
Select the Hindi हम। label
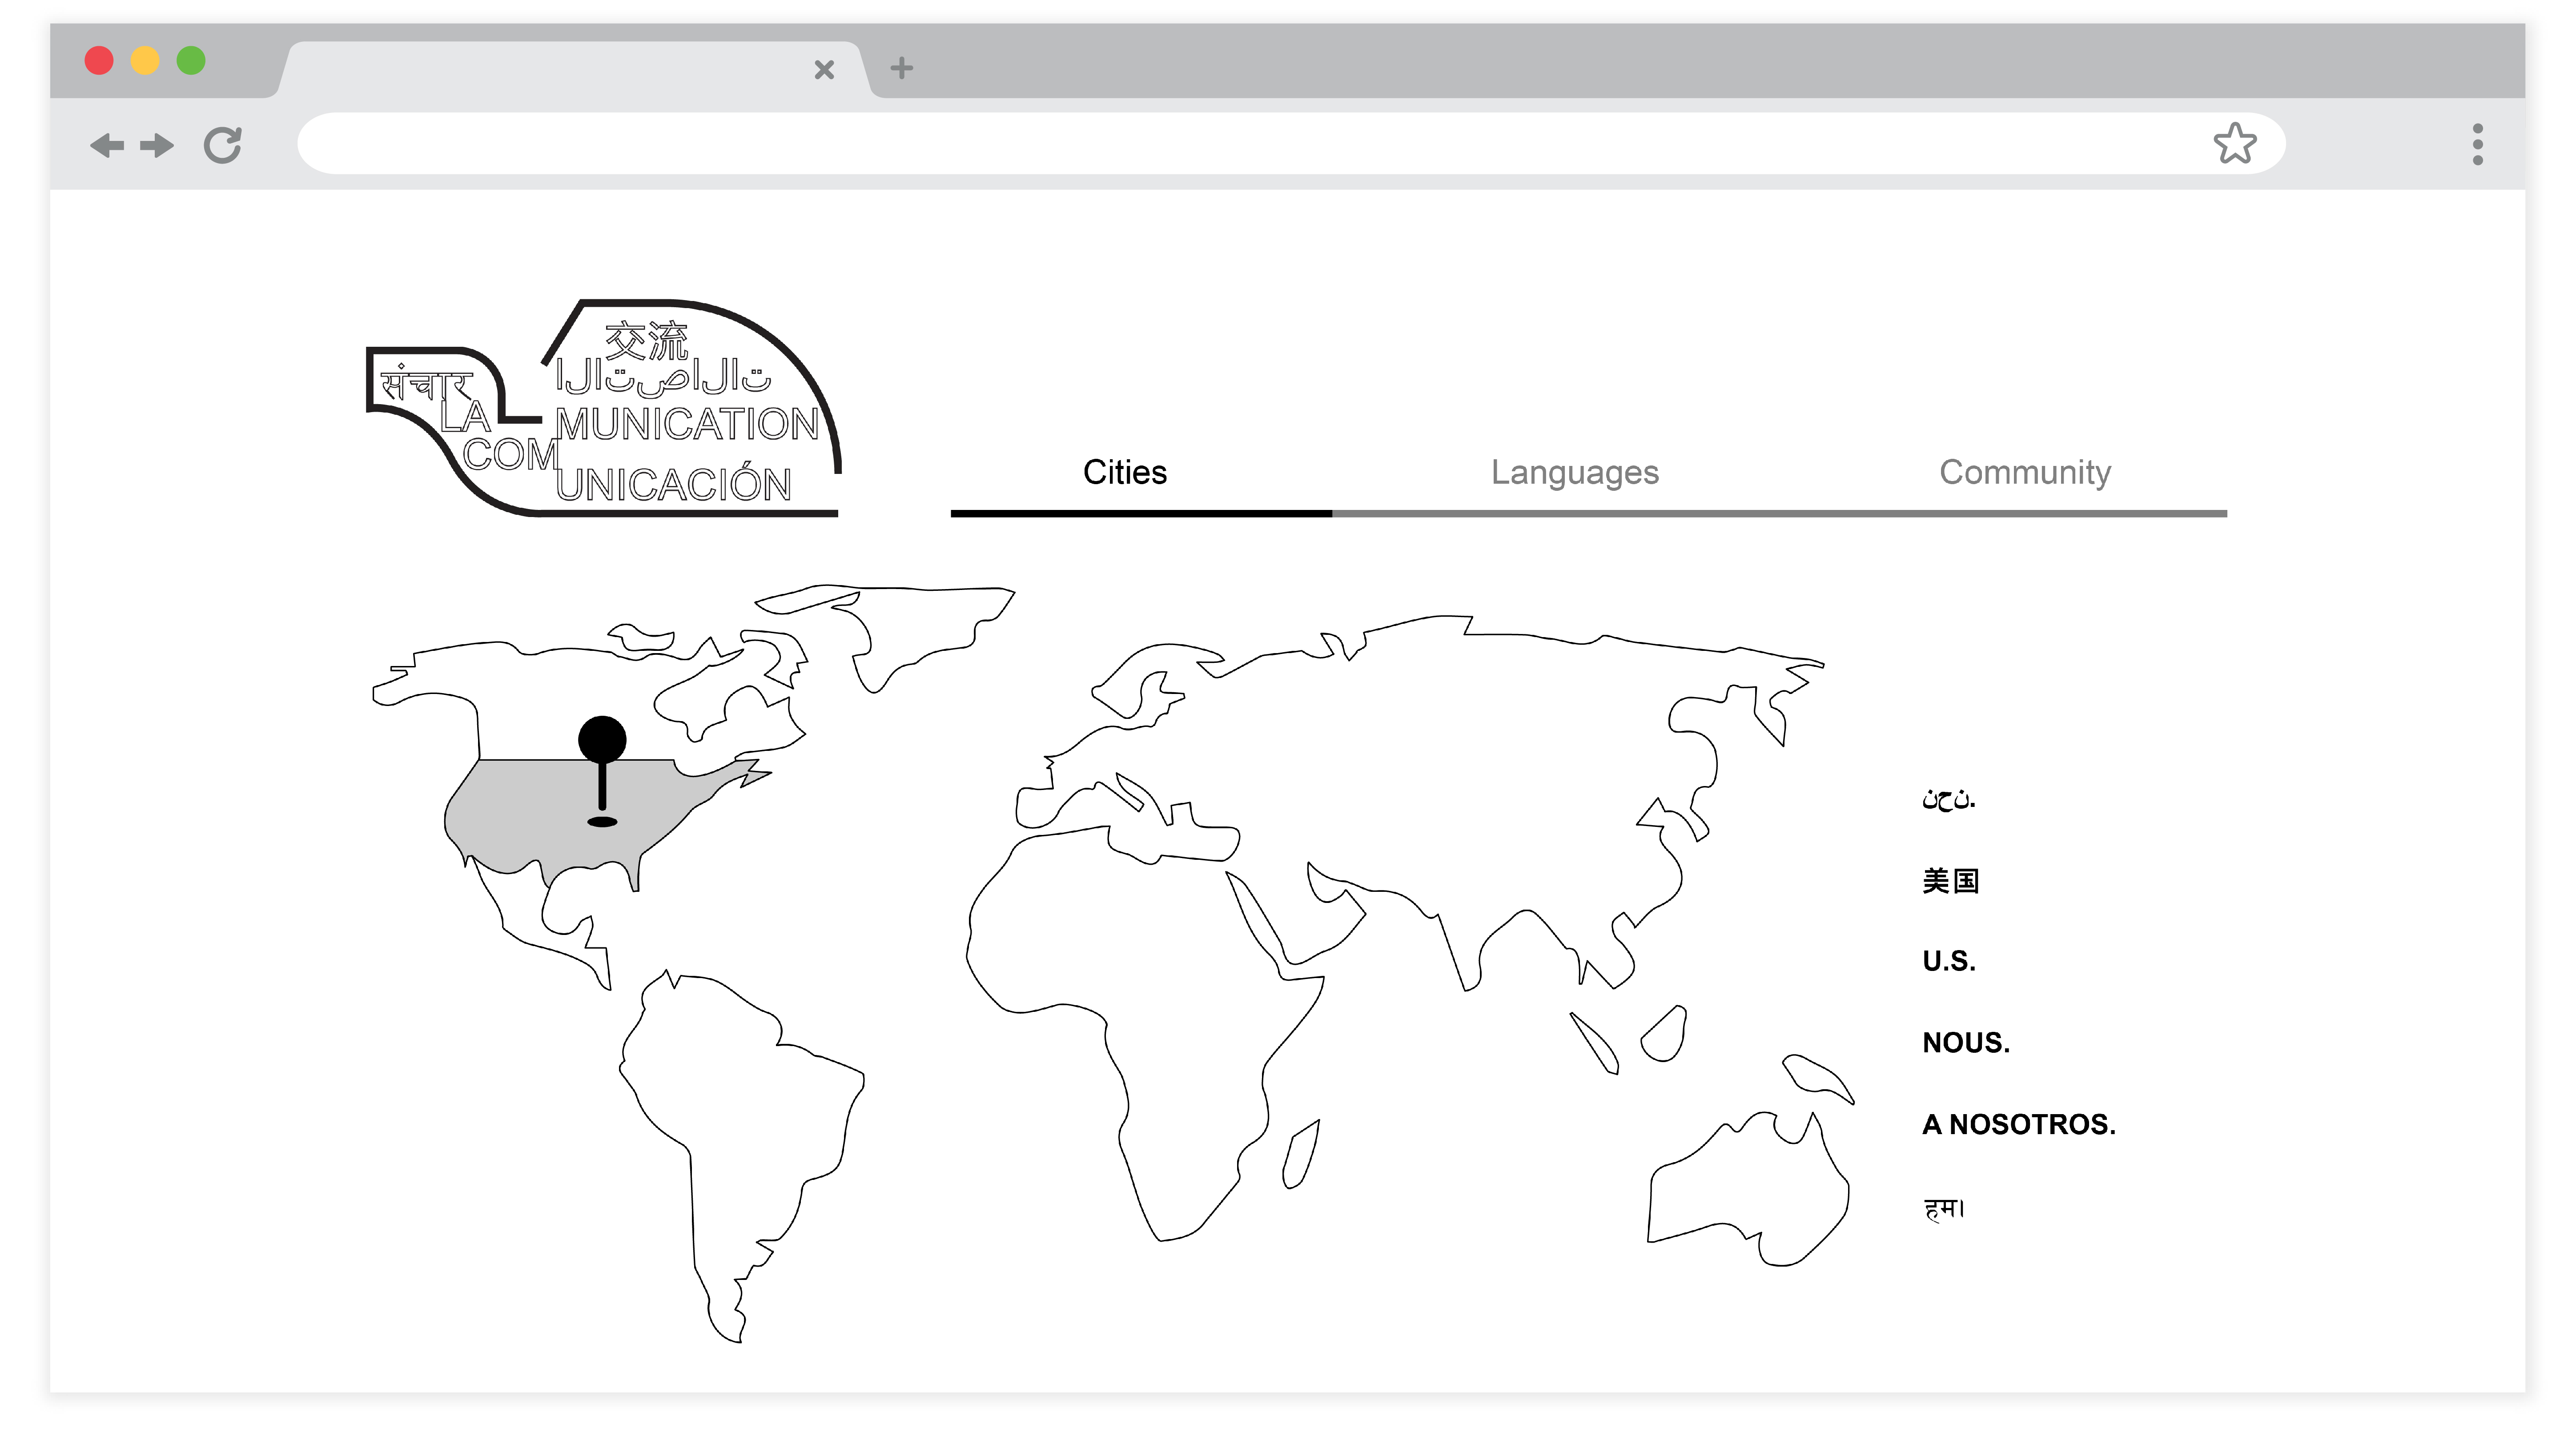tap(1943, 1208)
